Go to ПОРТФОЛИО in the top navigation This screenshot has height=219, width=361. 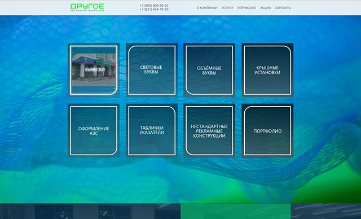246,8
